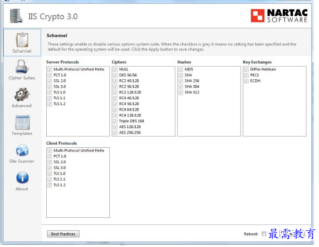The image size is (319, 247).
Task: Toggle the Diffie-Hellman key exchange checkbox
Action: tap(246, 69)
